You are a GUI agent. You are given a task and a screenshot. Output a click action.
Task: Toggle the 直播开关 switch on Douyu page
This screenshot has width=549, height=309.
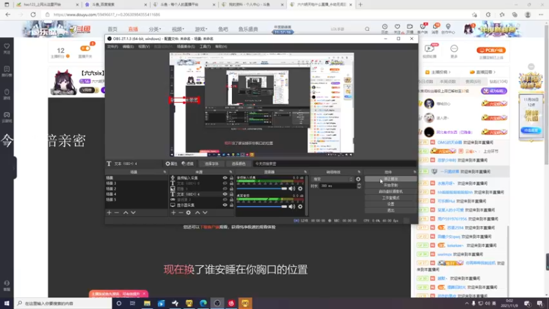tap(85, 48)
